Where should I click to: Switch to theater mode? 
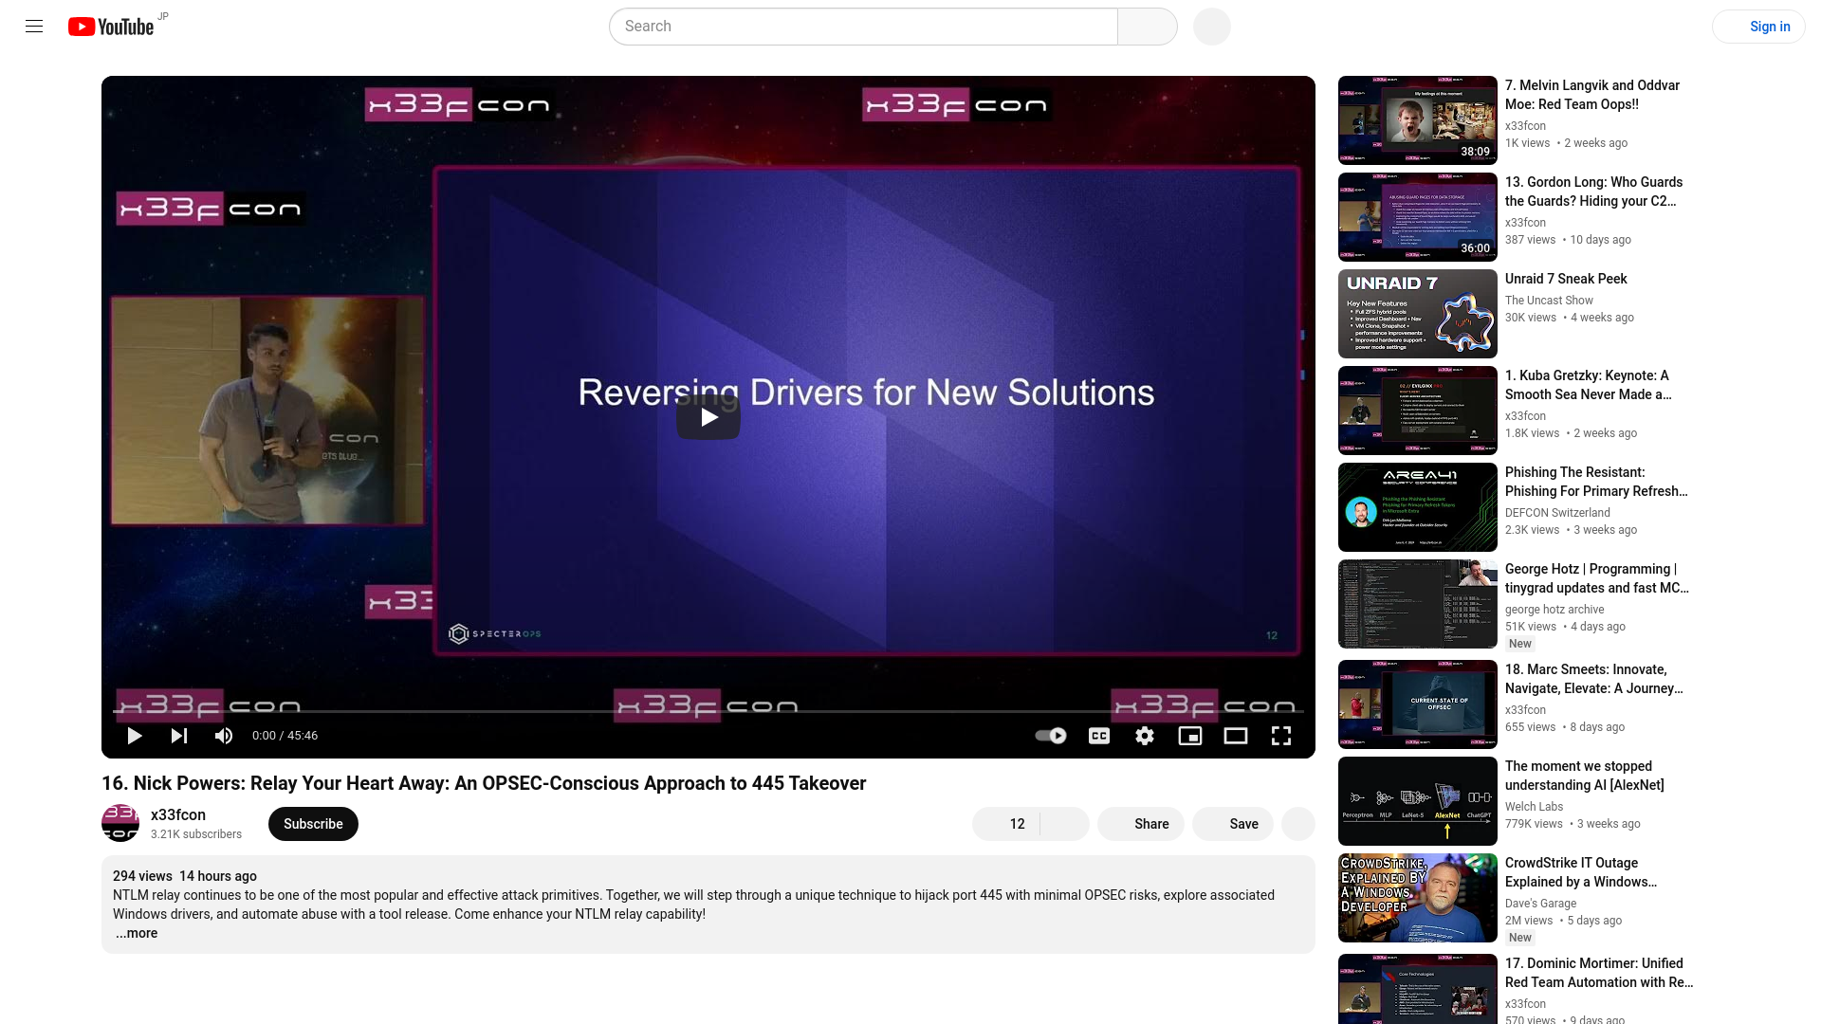[x=1236, y=736]
